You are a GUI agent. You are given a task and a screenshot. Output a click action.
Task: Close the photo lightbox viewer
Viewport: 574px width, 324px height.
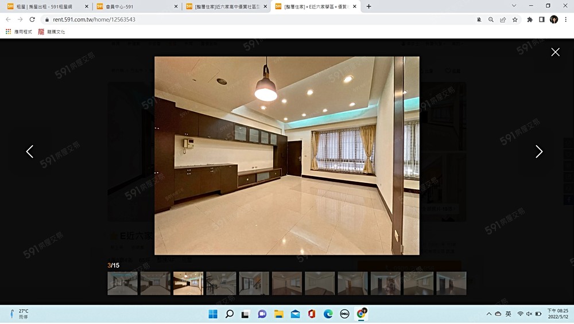555,52
